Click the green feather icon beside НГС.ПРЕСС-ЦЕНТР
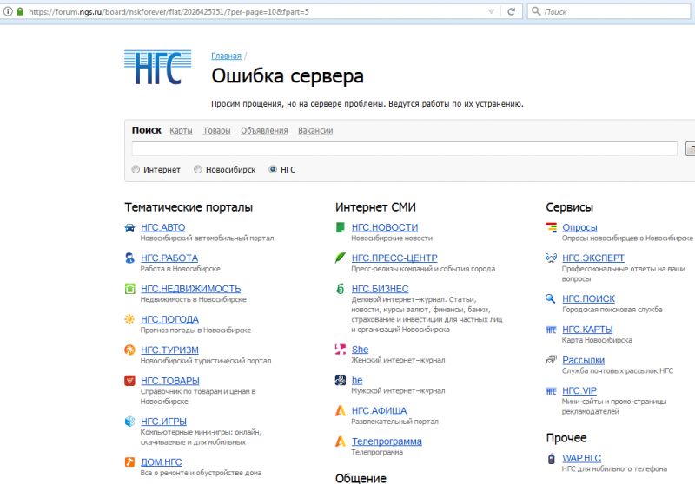 340,258
